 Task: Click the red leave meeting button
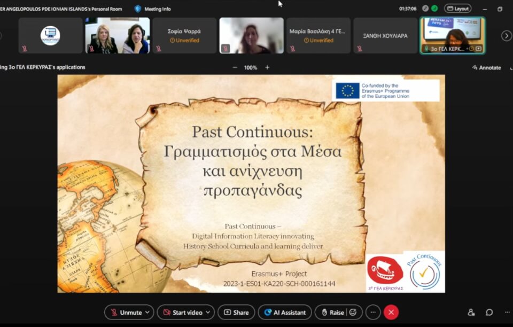coord(391,313)
